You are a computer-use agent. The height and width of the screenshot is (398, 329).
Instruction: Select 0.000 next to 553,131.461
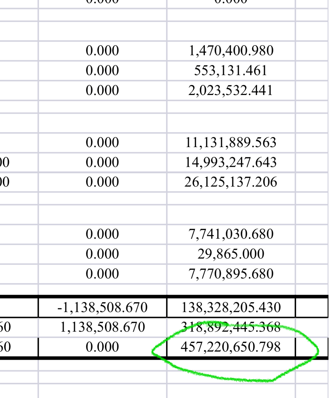tap(102, 71)
